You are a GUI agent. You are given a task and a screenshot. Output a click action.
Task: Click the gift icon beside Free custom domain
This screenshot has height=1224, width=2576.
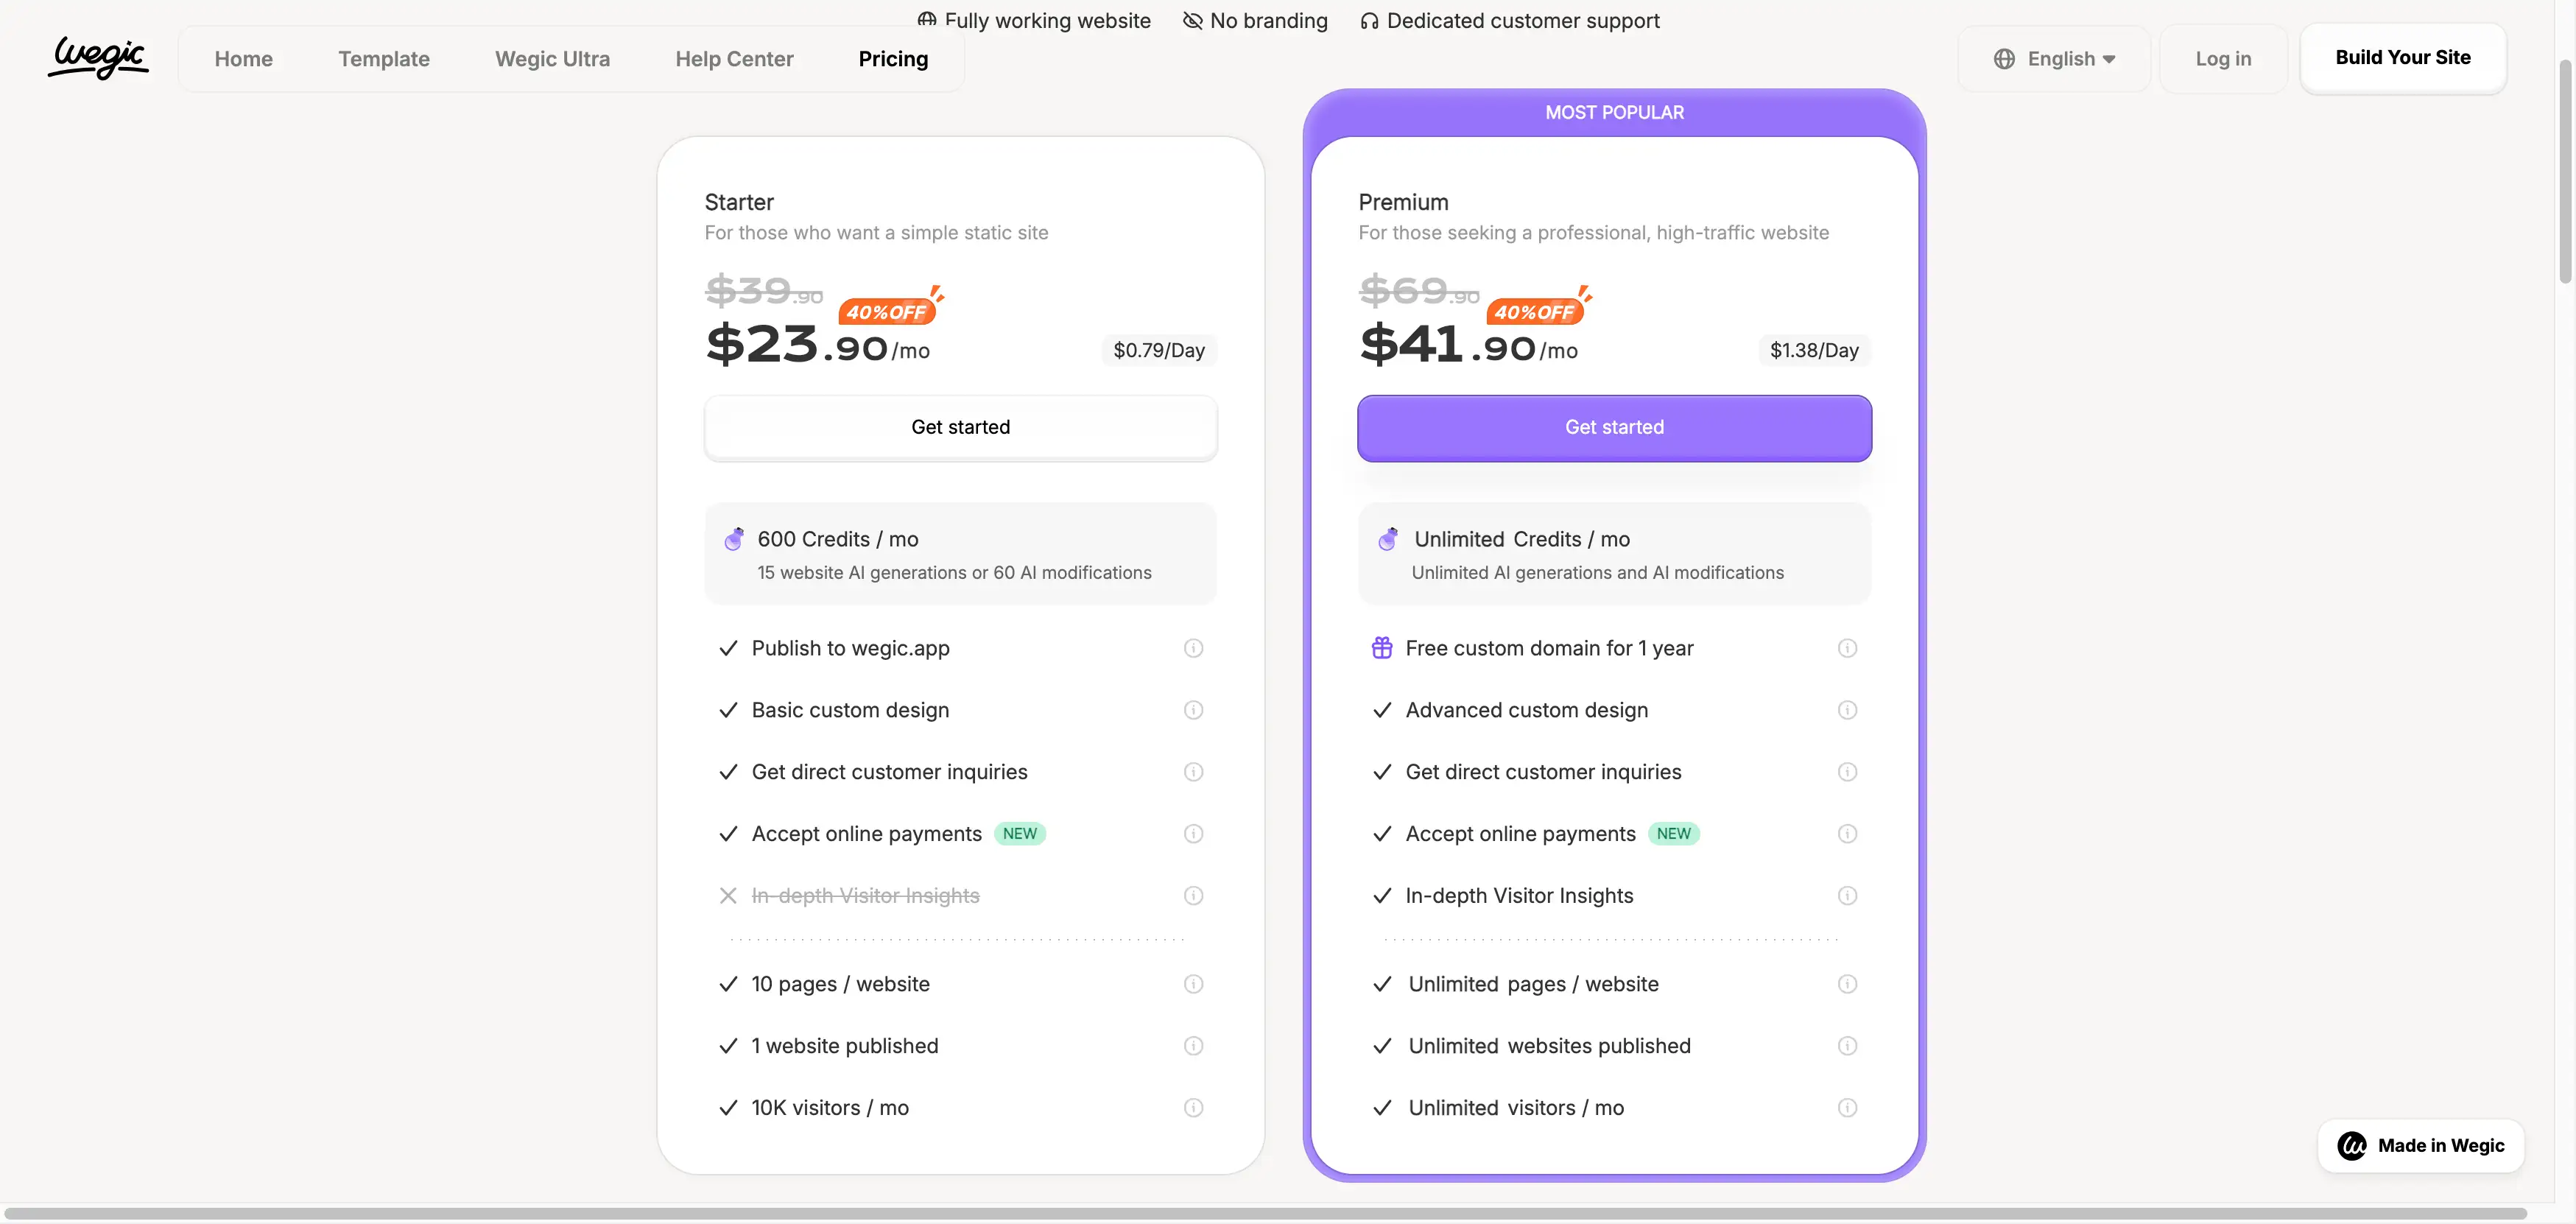[1382, 647]
